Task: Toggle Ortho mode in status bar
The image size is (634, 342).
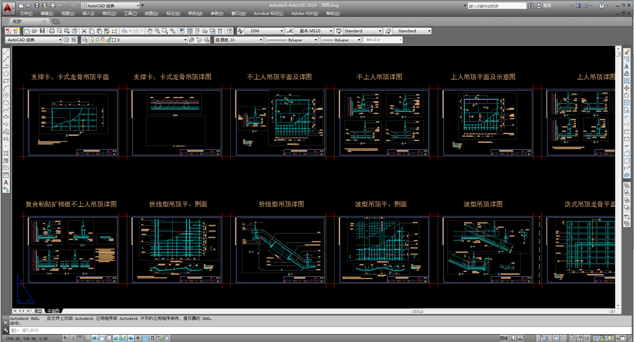Action: coord(87,338)
